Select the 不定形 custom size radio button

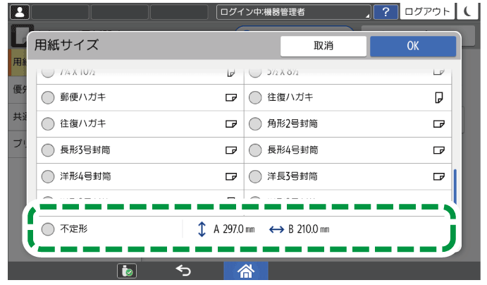[x=48, y=229]
